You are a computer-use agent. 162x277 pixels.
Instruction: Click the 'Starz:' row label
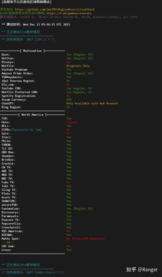click(6, 137)
